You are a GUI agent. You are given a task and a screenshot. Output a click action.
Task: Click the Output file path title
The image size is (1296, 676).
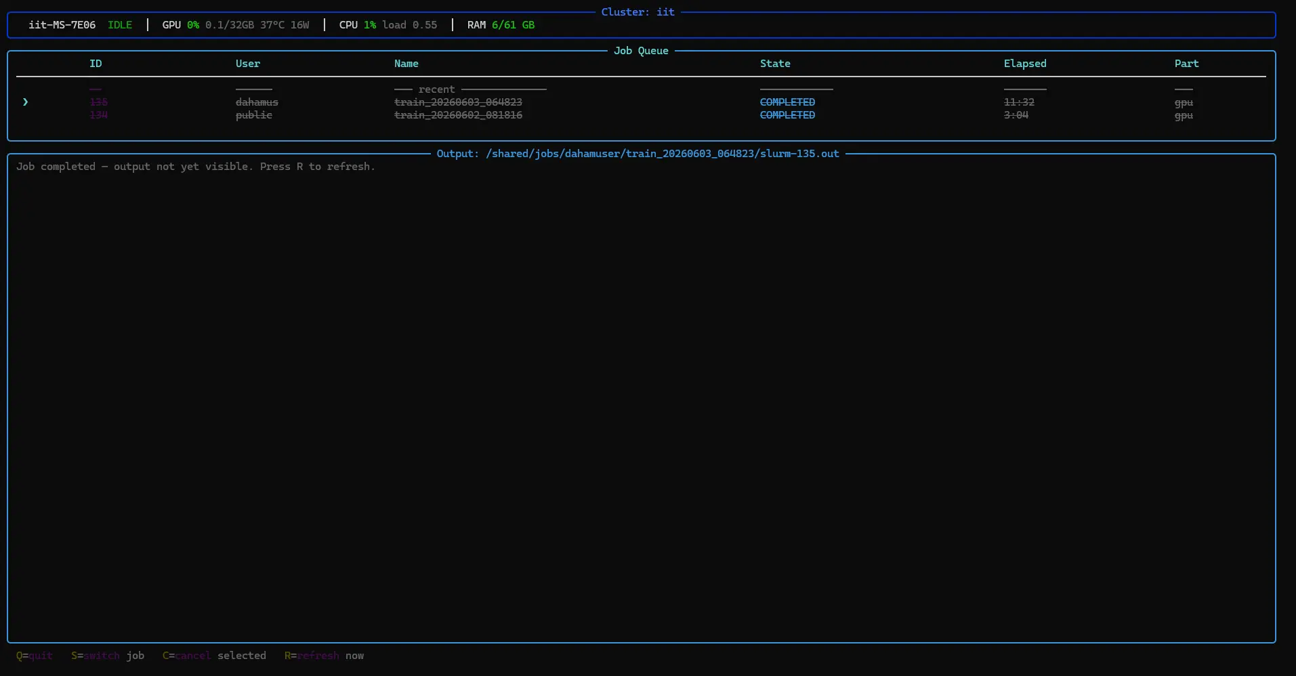[x=637, y=154]
